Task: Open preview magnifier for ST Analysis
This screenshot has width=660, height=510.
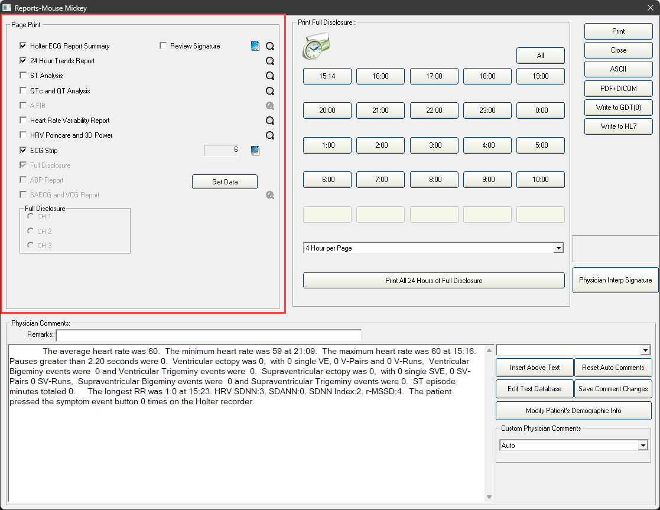Action: coord(270,76)
